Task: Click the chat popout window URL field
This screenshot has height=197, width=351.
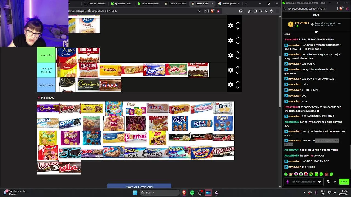Action: [x=307, y=8]
